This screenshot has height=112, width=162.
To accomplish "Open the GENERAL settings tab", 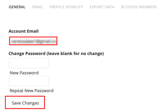I will coord(17,7).
